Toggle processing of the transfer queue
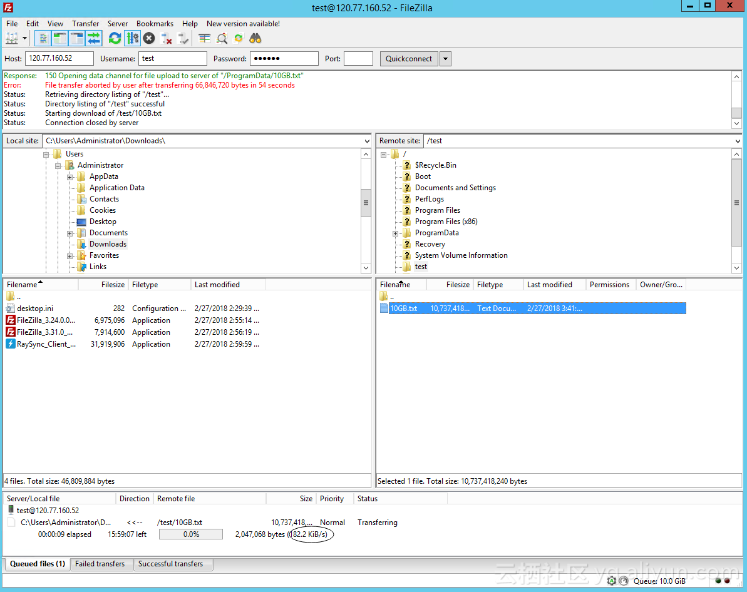The image size is (747, 592). 132,38
